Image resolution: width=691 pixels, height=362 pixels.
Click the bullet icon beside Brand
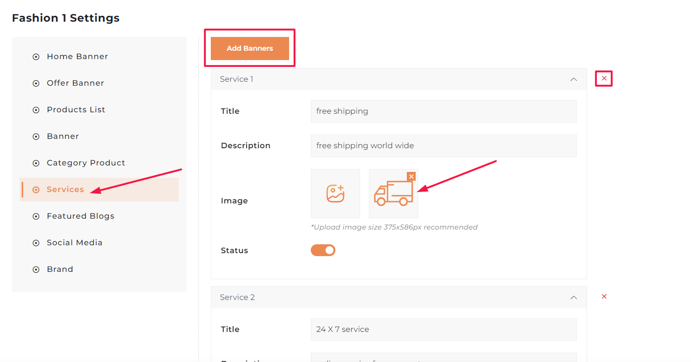(36, 269)
